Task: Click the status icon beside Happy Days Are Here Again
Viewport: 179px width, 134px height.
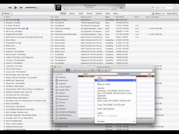Action: 27,28
